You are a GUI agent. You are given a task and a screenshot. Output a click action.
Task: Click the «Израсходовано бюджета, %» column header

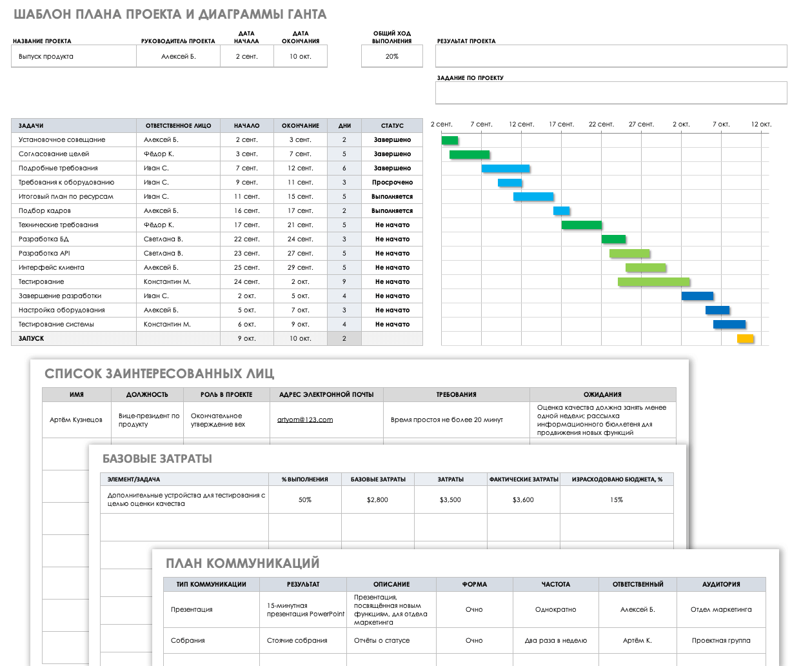[x=617, y=479]
